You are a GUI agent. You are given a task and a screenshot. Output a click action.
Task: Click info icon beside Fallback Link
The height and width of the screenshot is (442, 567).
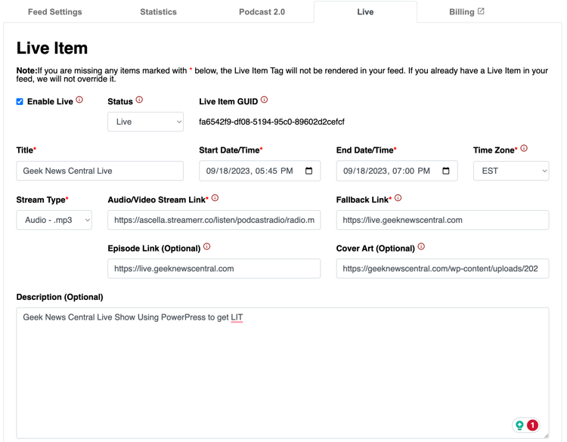[x=398, y=198]
